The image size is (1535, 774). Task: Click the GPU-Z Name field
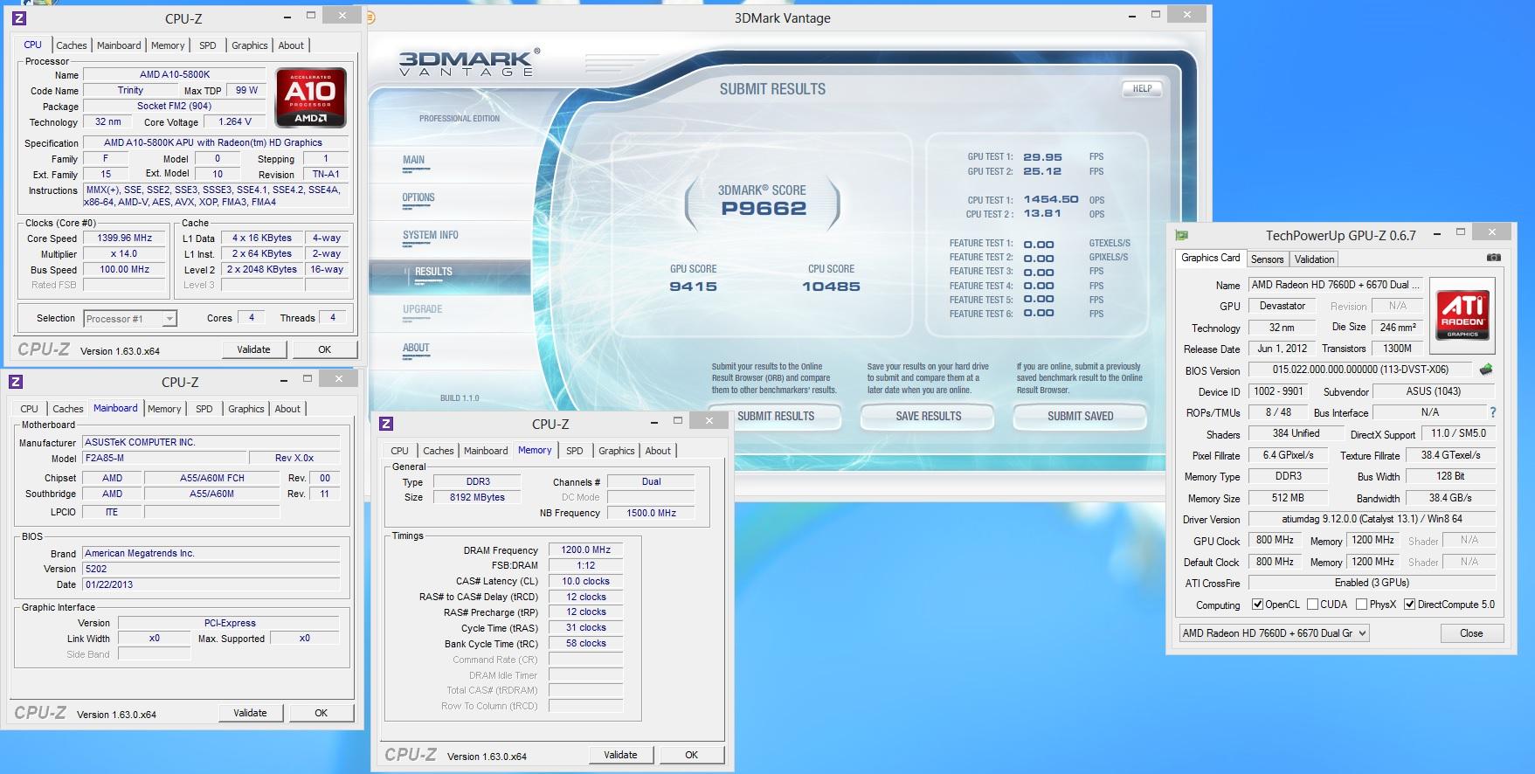point(1336,285)
